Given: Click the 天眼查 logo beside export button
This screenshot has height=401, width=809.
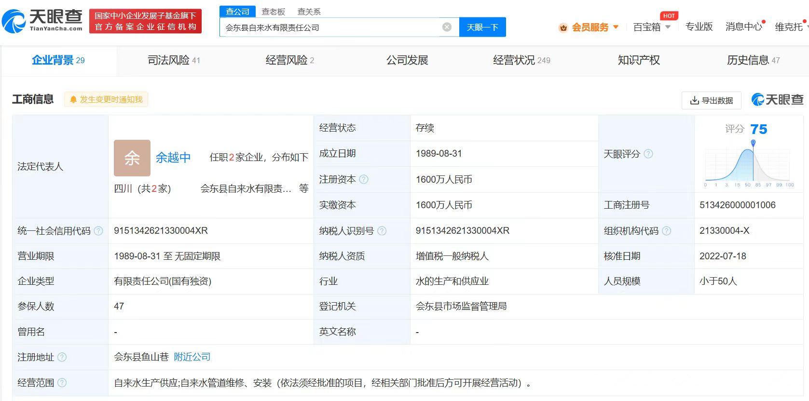Looking at the screenshot, I should tap(777, 100).
